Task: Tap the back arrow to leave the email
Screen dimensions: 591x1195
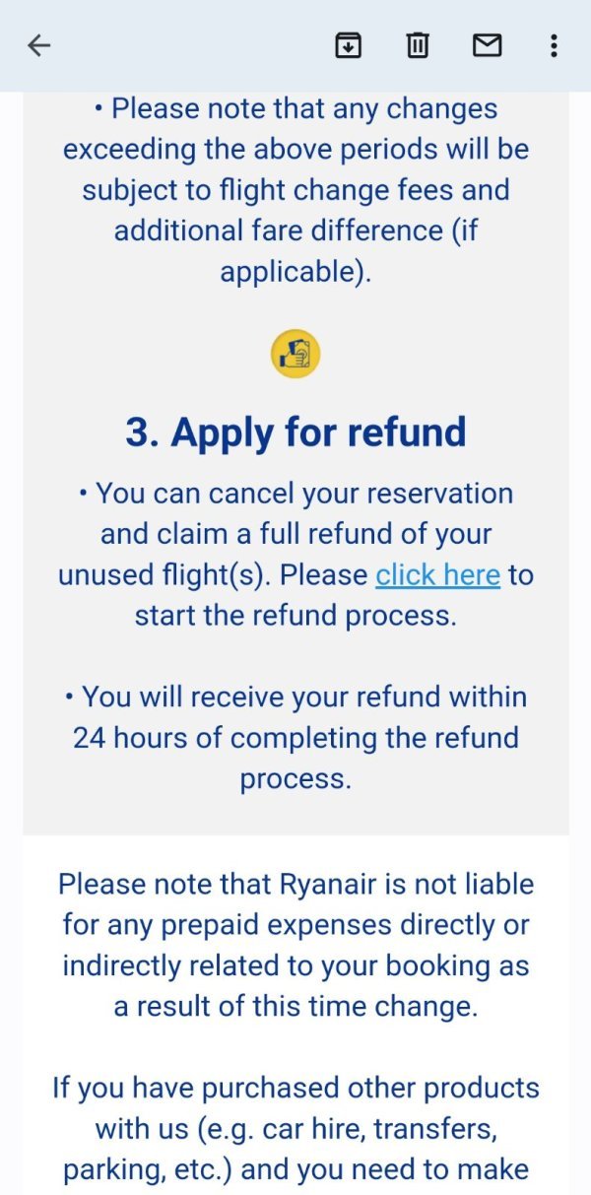Action: point(38,45)
